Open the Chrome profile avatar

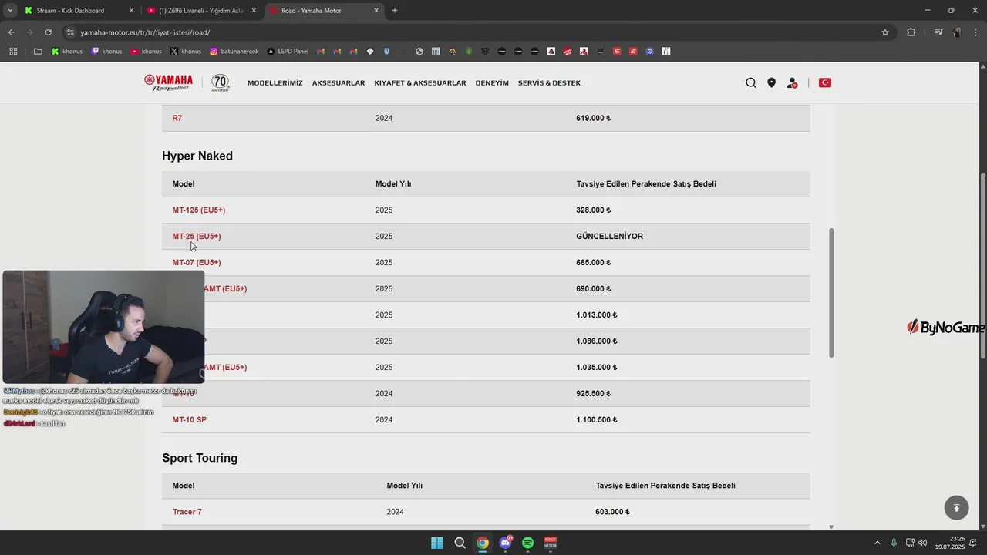click(x=957, y=32)
